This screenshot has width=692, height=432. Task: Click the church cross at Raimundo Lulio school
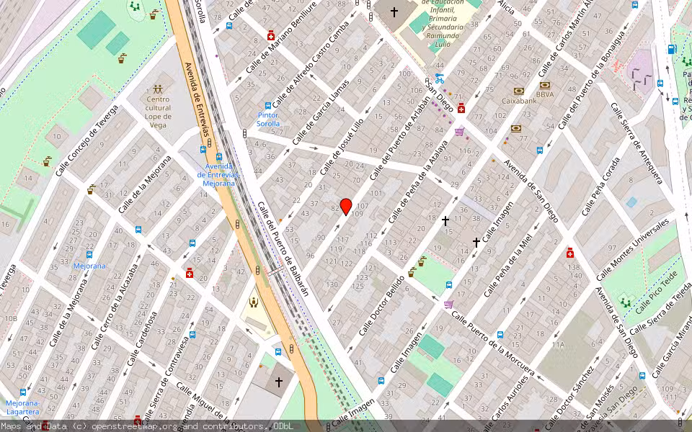click(394, 12)
